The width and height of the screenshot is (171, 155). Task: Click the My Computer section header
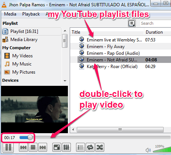pos(16,48)
